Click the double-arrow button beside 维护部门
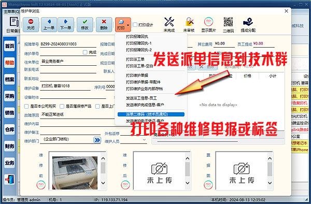311x204 pixels. (x=97, y=140)
